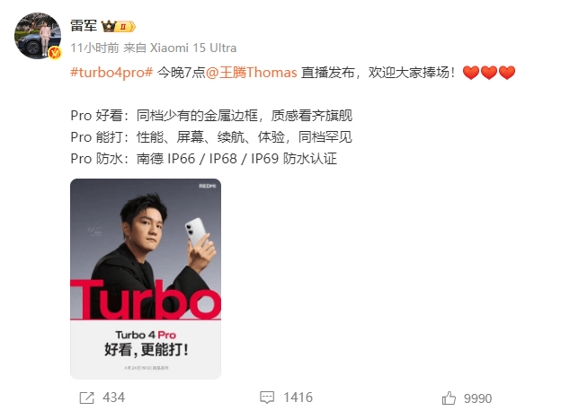The image size is (561, 411).
Task: Open the #turbo4pro# hashtag topic
Action: 111,73
